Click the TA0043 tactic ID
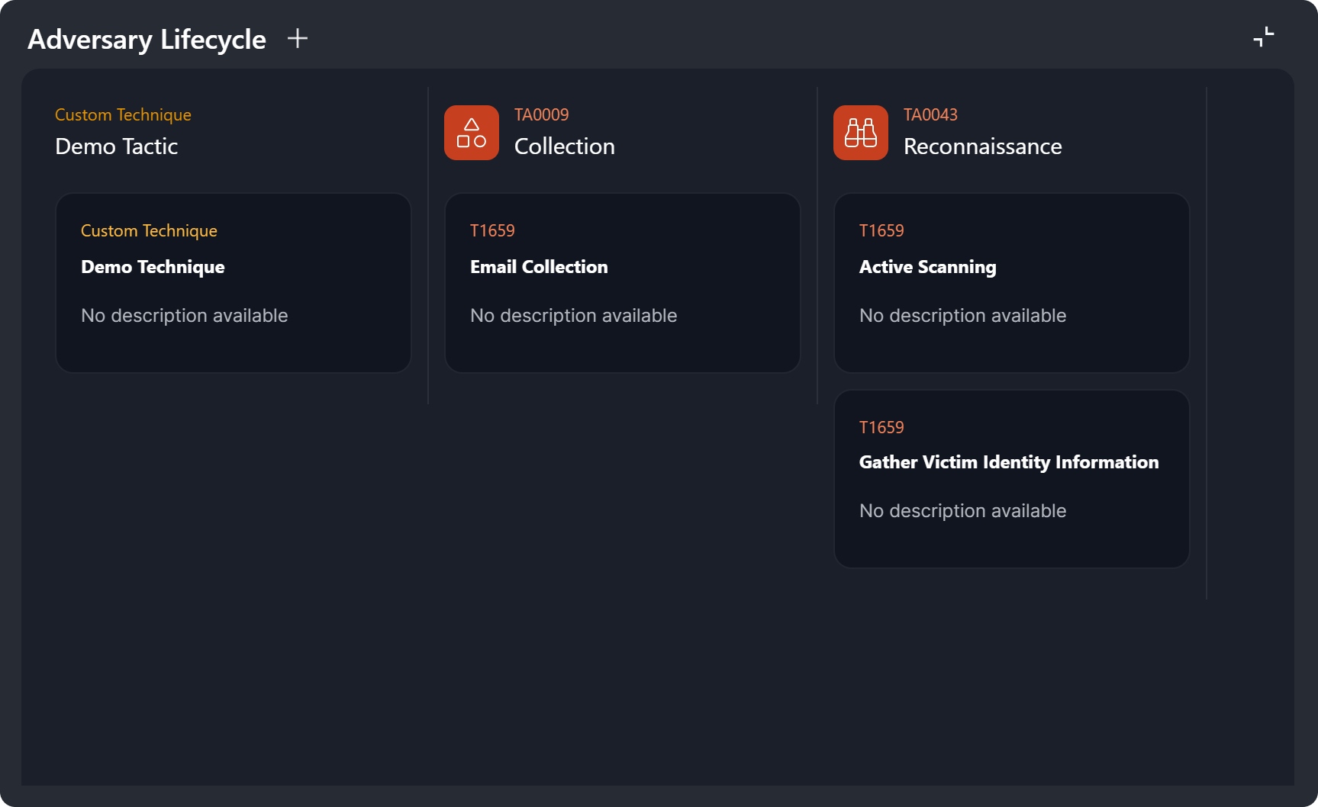This screenshot has height=807, width=1318. point(930,114)
